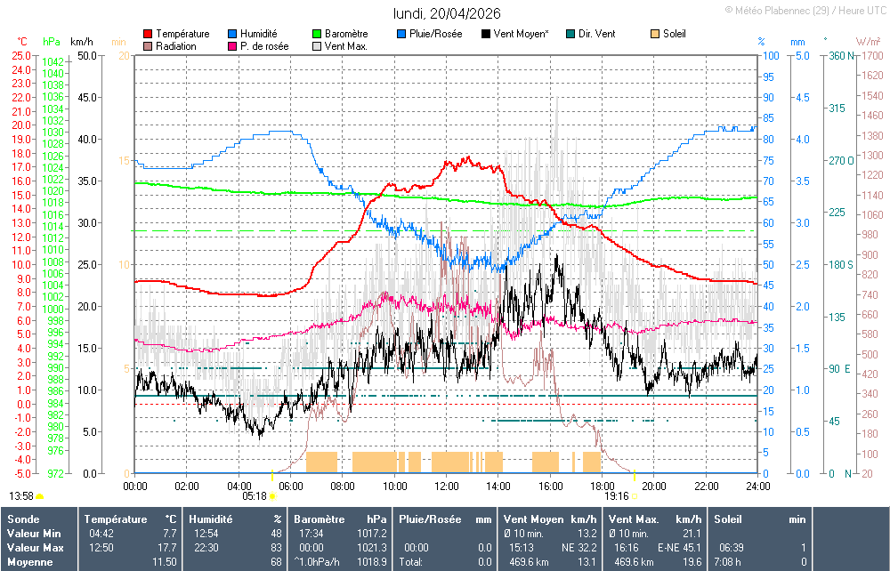This screenshot has width=890, height=571.
Task: Click the green Baromètre legend swatch
Action: (x=318, y=34)
